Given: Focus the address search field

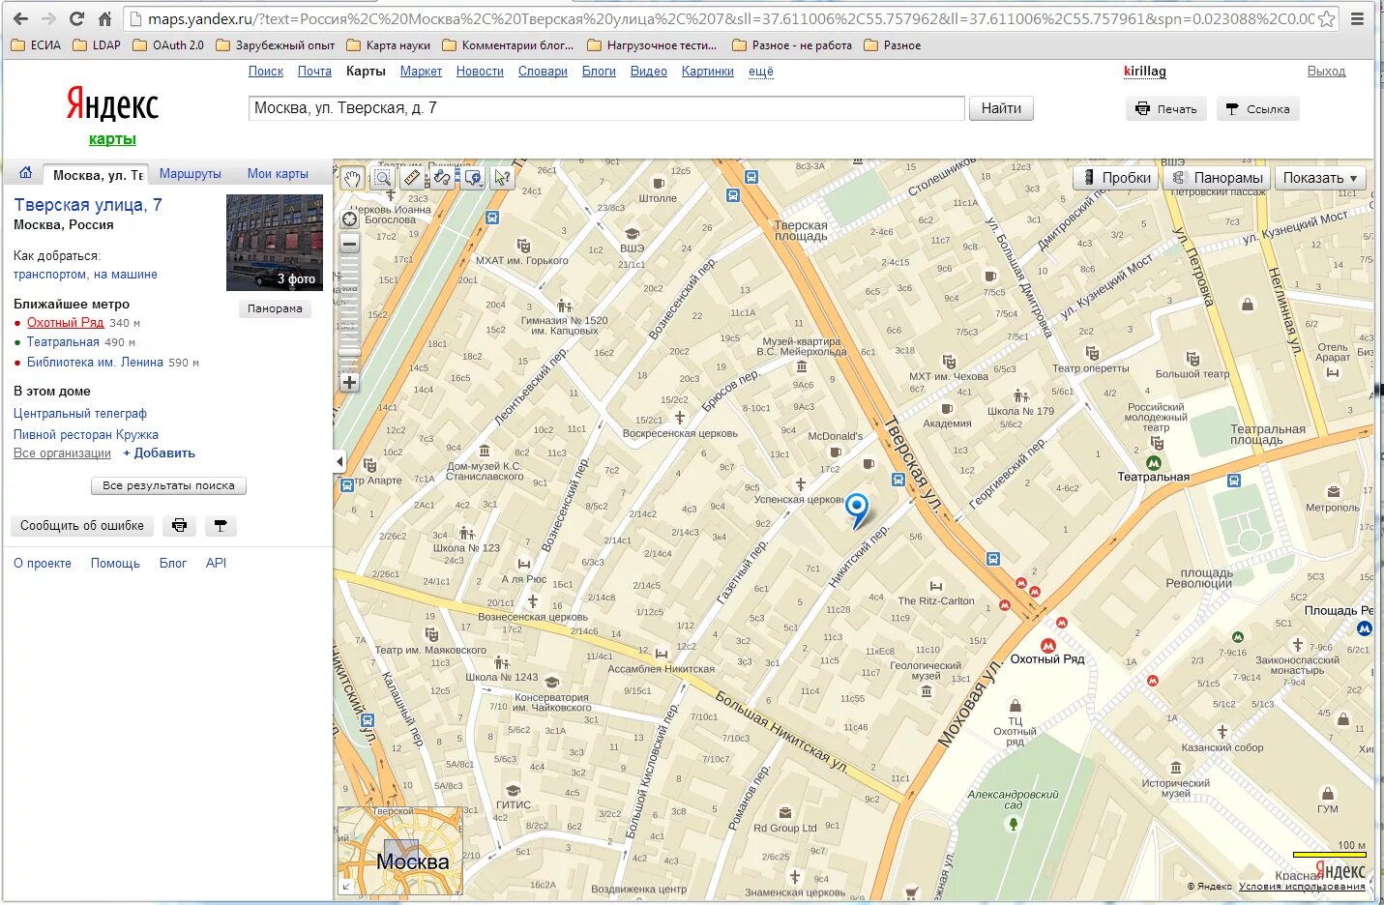Looking at the screenshot, I should (606, 108).
